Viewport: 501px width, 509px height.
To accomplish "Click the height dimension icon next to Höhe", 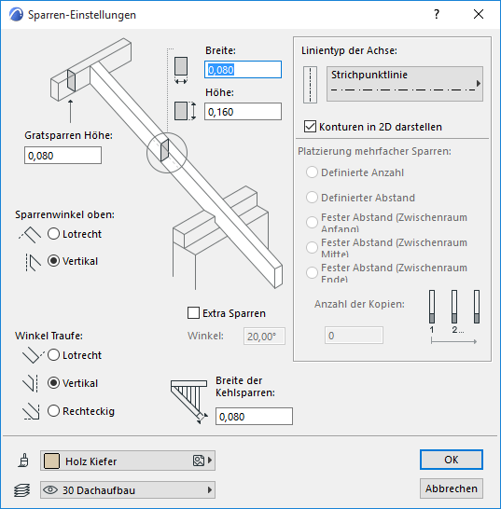I will (x=185, y=111).
